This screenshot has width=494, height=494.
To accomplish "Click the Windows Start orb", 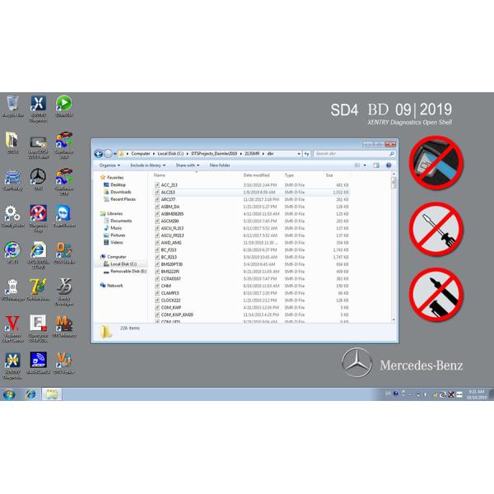I will (9, 394).
